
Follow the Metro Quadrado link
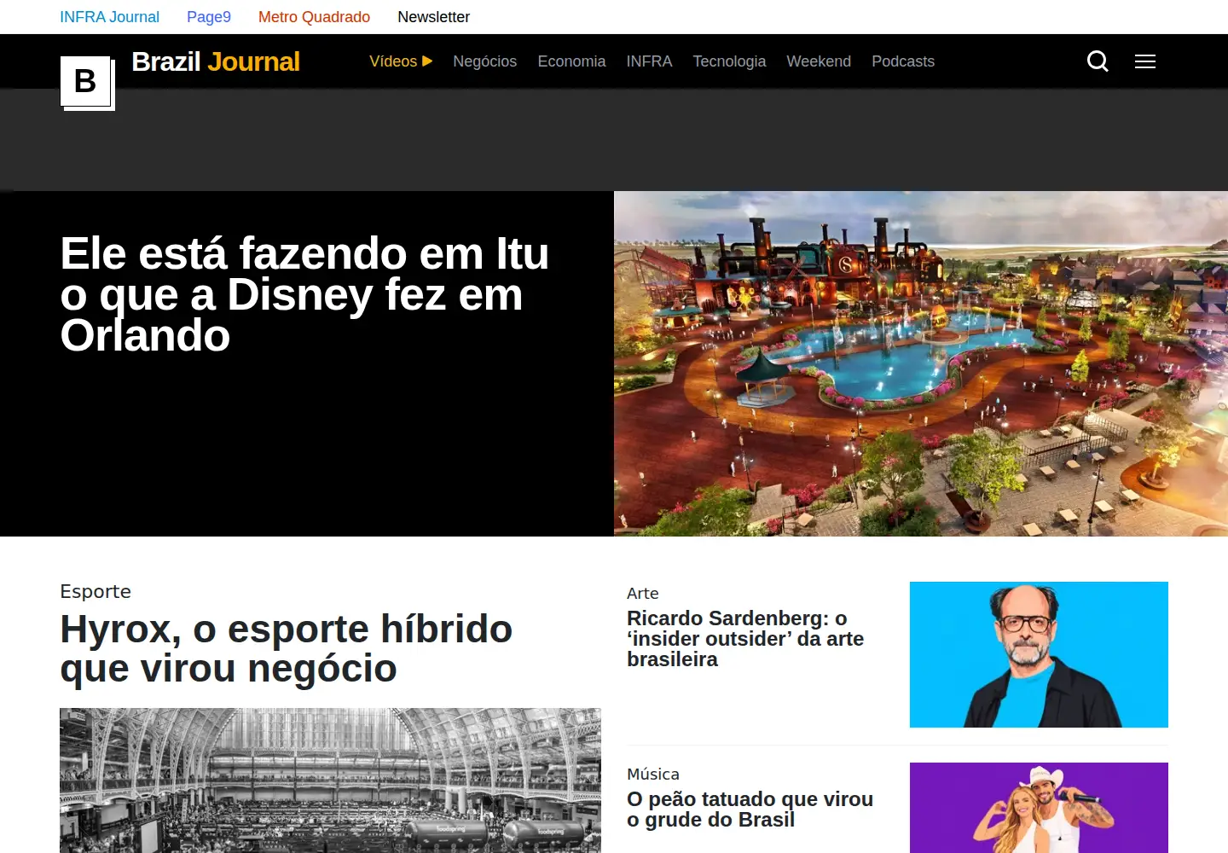(314, 17)
